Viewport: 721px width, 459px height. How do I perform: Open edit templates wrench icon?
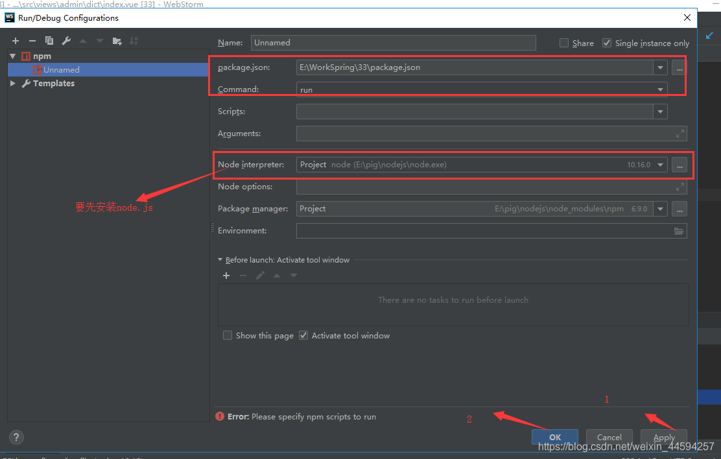(x=66, y=41)
